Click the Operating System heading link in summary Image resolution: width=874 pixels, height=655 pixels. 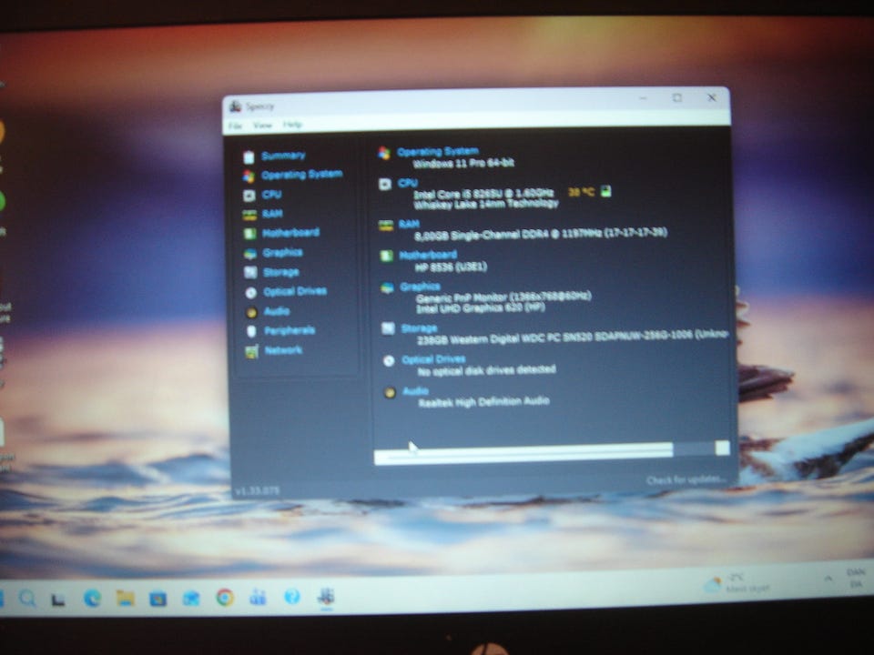pyautogui.click(x=438, y=152)
